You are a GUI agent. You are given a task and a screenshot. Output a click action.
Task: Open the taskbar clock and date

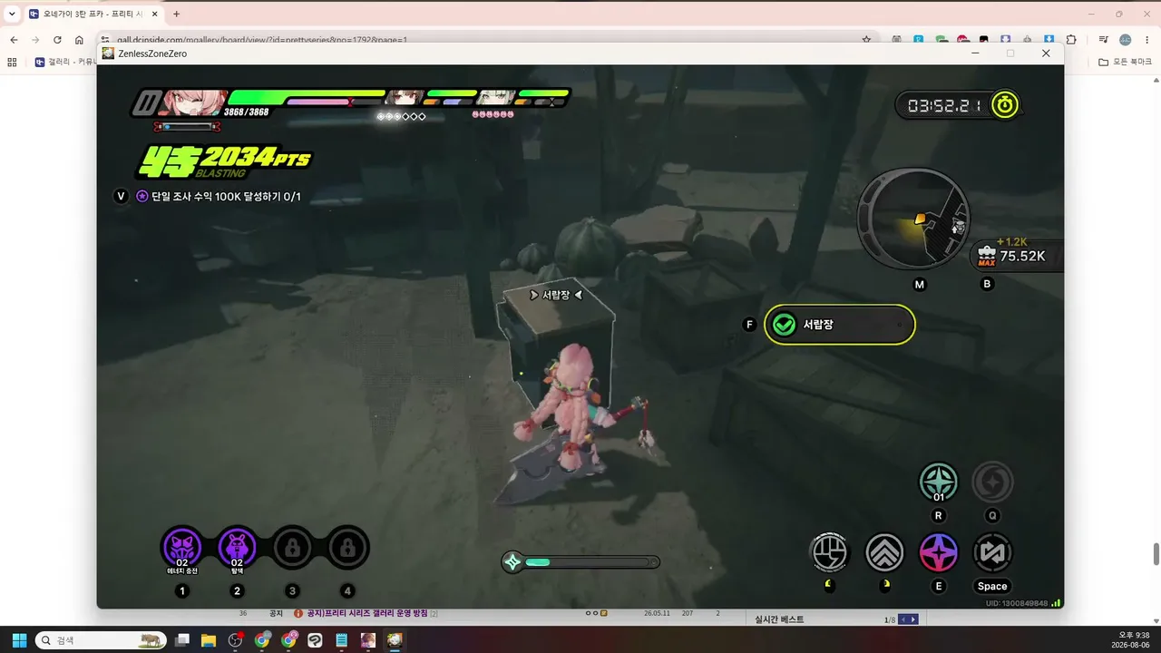tap(1132, 640)
